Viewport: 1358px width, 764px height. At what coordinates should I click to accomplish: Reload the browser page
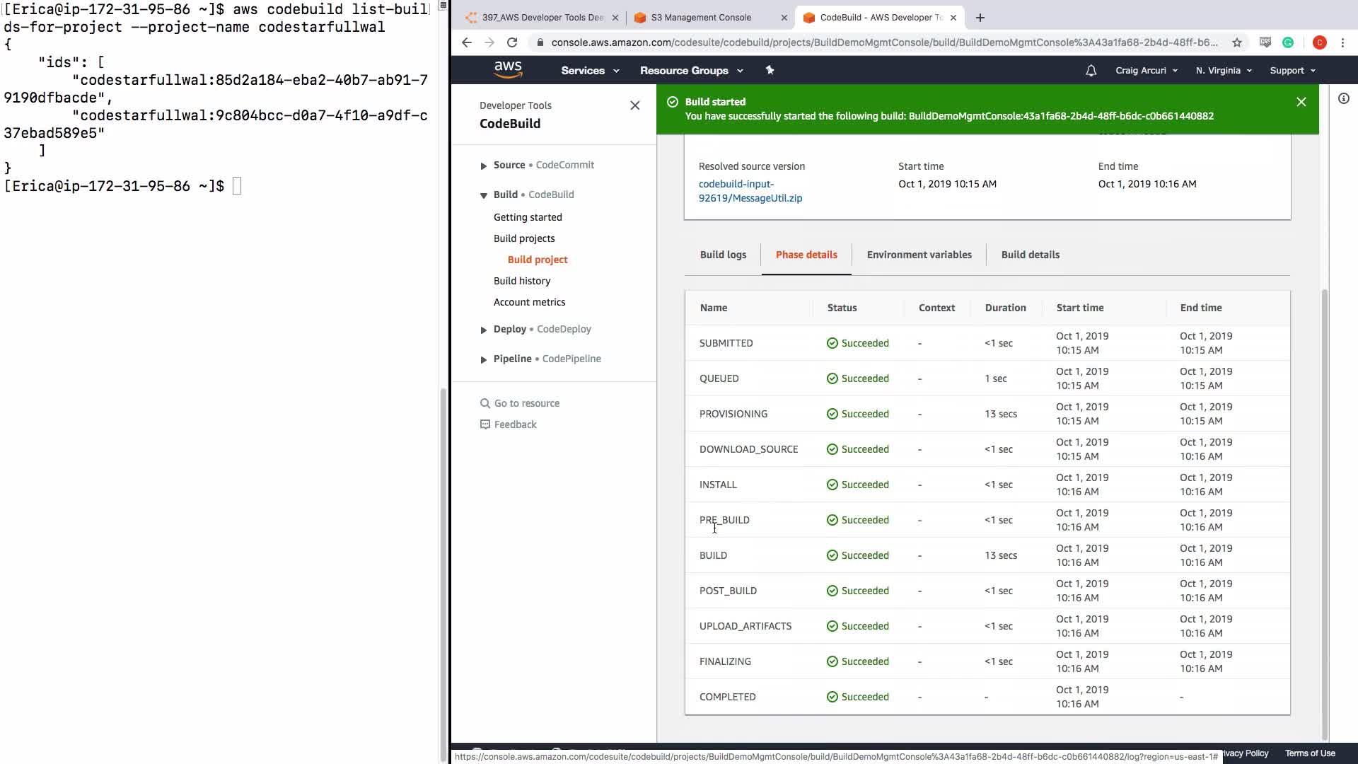pos(512,42)
